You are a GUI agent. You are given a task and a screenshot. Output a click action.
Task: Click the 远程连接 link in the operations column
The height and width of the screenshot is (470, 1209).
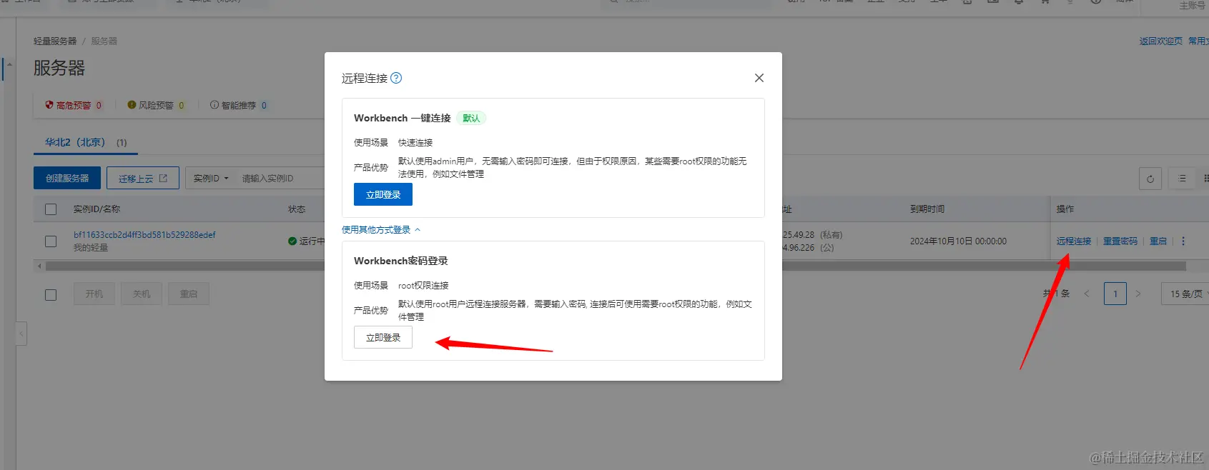(1074, 241)
